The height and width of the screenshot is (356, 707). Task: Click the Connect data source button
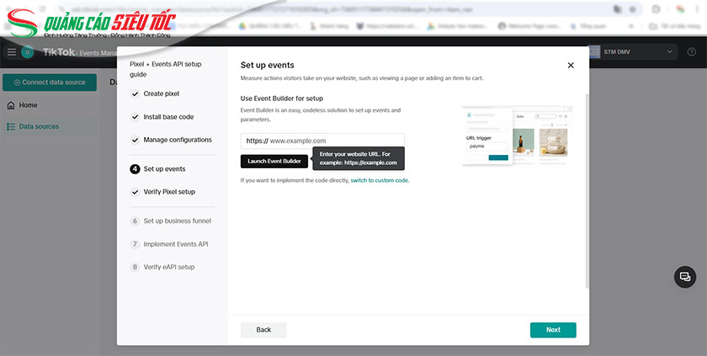point(50,82)
